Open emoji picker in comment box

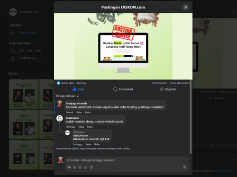pyautogui.click(x=74, y=167)
